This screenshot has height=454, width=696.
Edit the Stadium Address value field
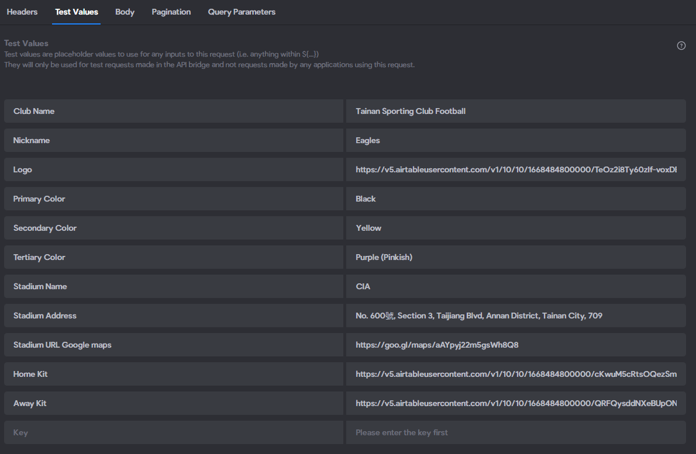(x=516, y=316)
